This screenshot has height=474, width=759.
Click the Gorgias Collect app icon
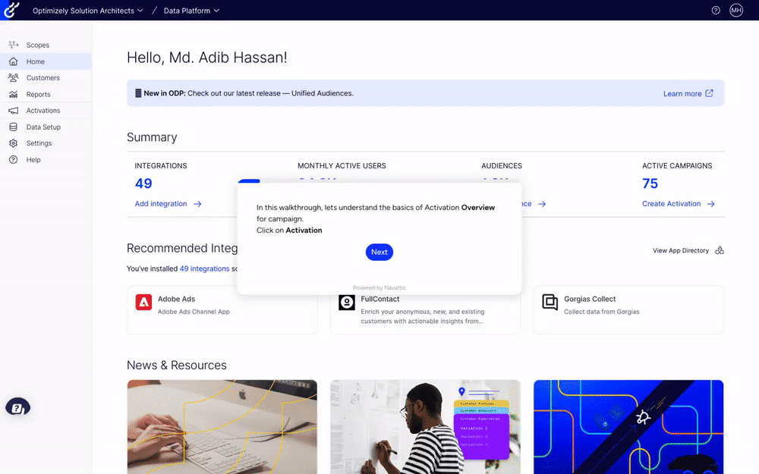click(x=550, y=303)
